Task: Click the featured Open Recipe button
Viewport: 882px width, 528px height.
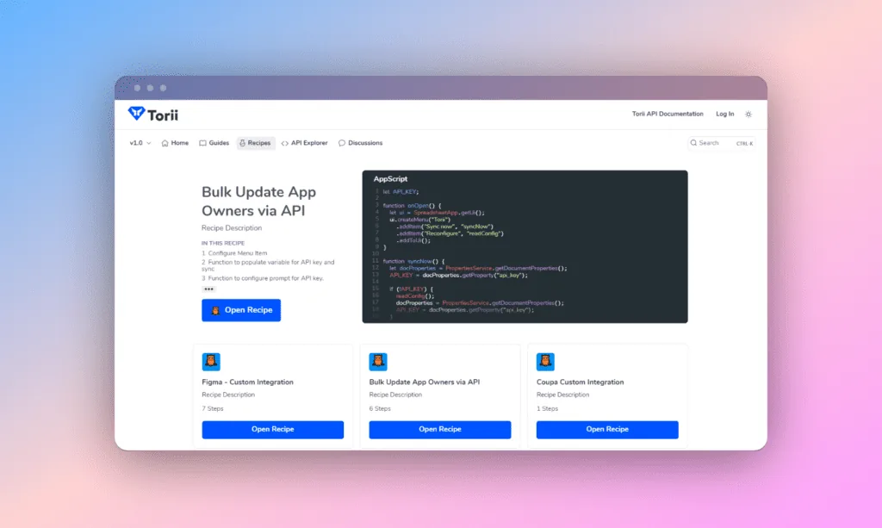Action: click(x=241, y=310)
